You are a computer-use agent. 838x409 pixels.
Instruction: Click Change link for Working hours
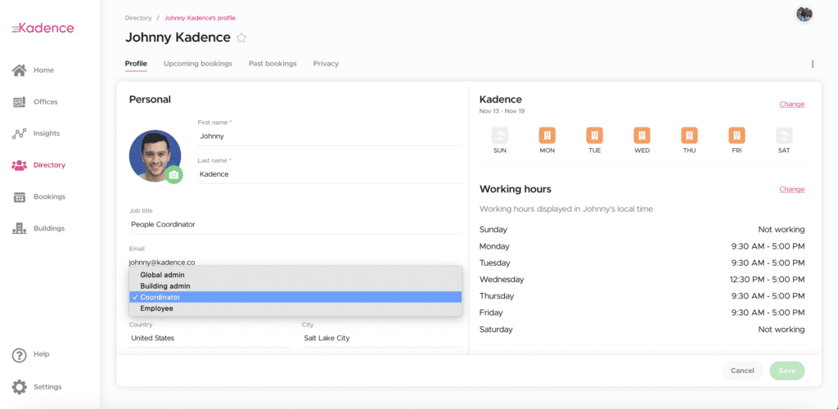click(792, 189)
